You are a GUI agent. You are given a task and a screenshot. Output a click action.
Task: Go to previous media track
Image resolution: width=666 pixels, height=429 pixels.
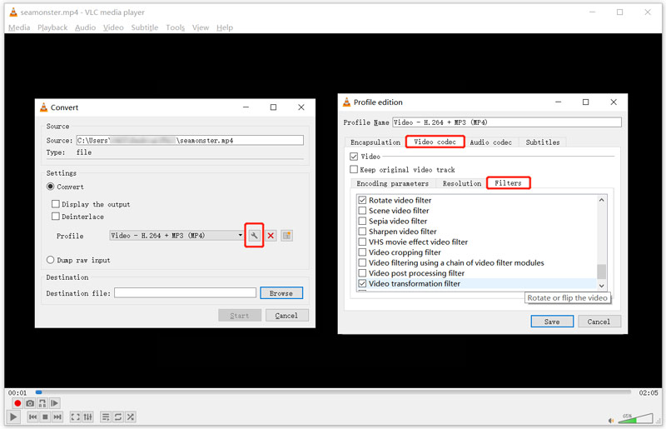coord(32,417)
